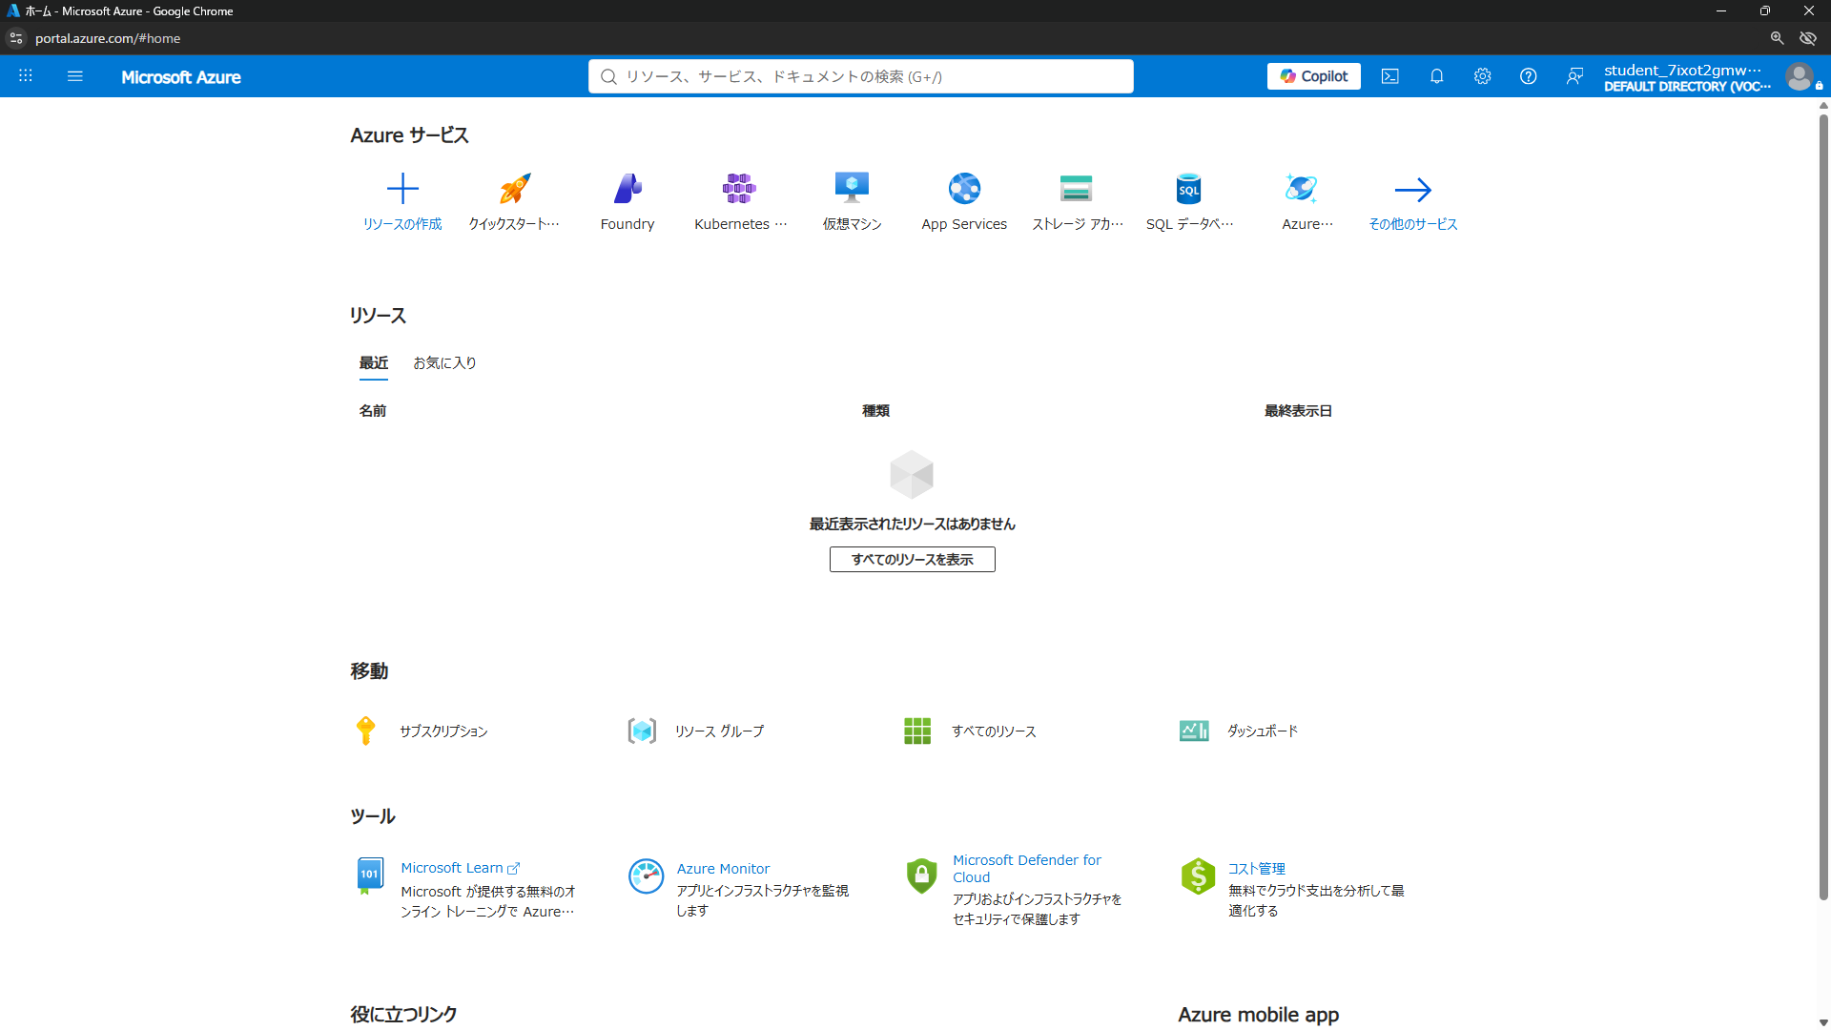Viewport: 1831px width, 1030px height.
Task: Open the Cloud Shell icon in header
Action: tap(1390, 76)
